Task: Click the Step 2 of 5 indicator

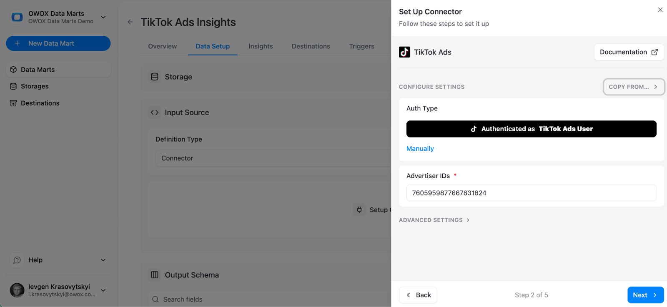Action: click(531, 295)
